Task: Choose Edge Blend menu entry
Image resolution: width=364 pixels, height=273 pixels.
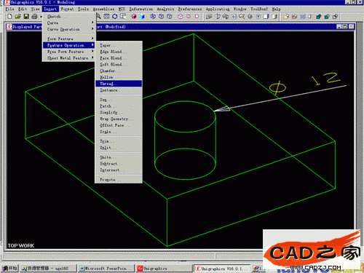Action: point(119,52)
